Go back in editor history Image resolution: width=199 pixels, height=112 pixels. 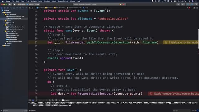point(32,8)
